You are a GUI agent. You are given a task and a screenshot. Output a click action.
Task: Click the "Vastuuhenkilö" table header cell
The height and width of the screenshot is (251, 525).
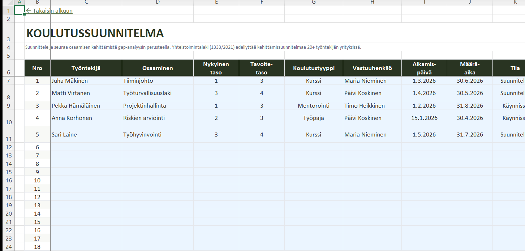tap(372, 68)
